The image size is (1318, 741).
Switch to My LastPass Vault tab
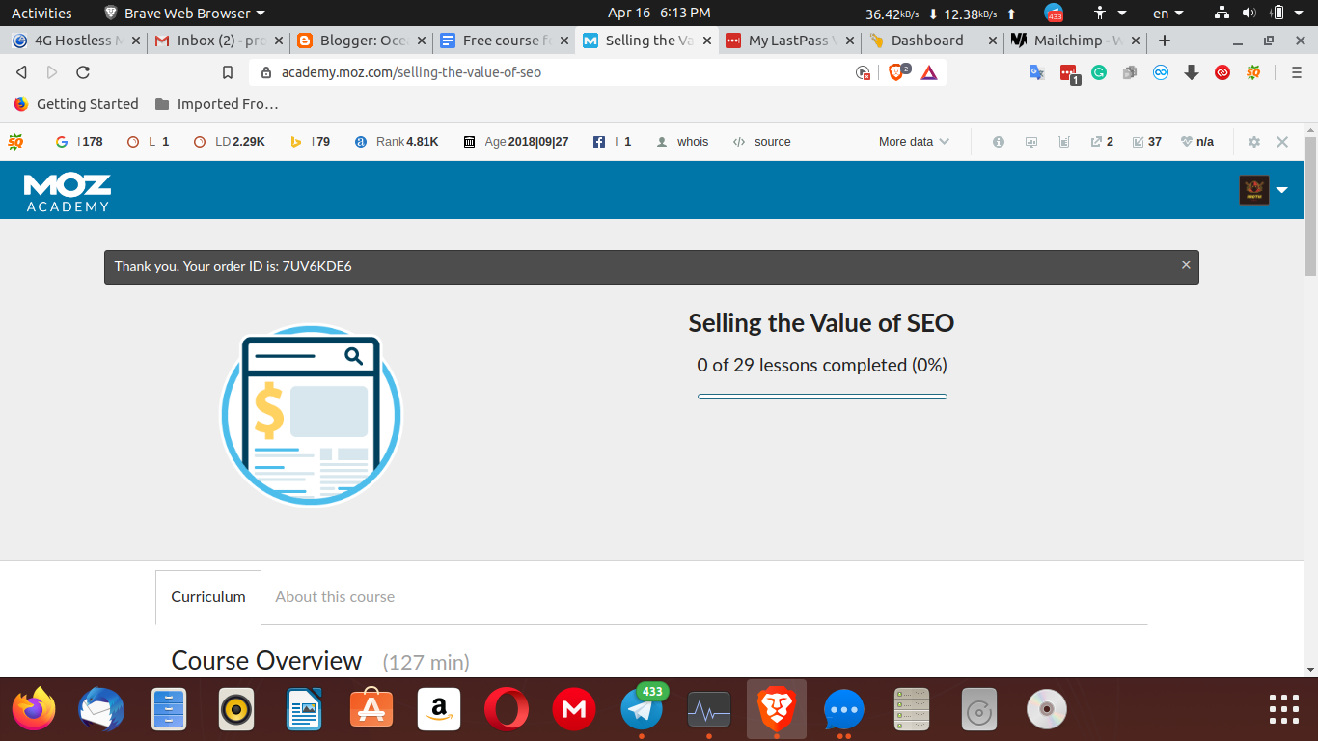click(x=789, y=41)
